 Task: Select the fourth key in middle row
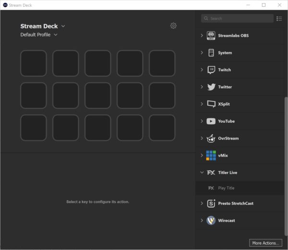coord(130,96)
